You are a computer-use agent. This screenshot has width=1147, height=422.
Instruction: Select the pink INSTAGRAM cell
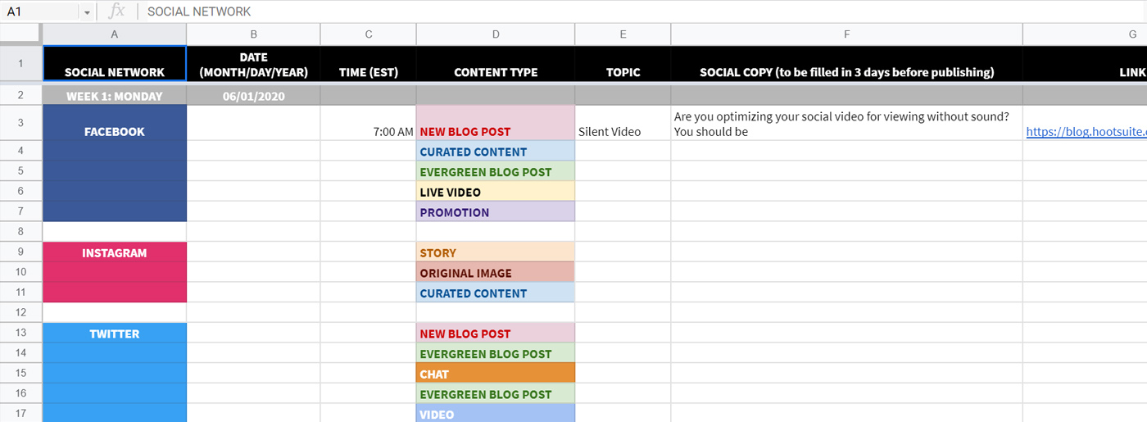click(x=114, y=253)
